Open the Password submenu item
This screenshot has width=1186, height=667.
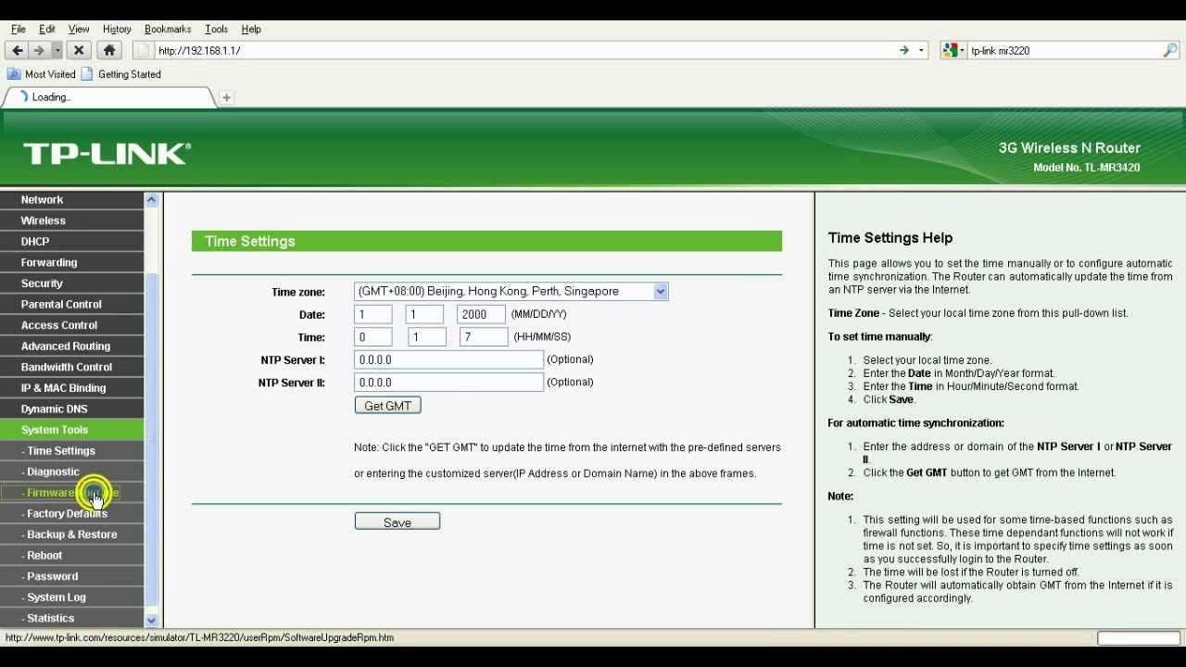(71, 576)
